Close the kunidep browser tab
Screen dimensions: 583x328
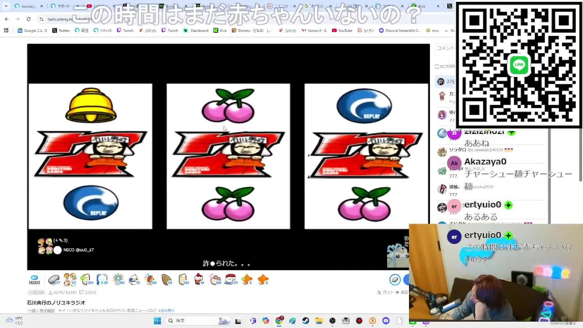click(41, 6)
